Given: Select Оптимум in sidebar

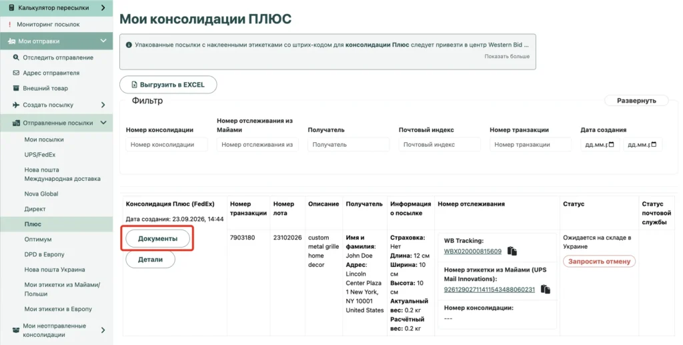Looking at the screenshot, I should pyautogui.click(x=38, y=239).
